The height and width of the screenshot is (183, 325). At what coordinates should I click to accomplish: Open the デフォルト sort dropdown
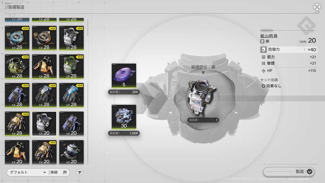coord(28,172)
